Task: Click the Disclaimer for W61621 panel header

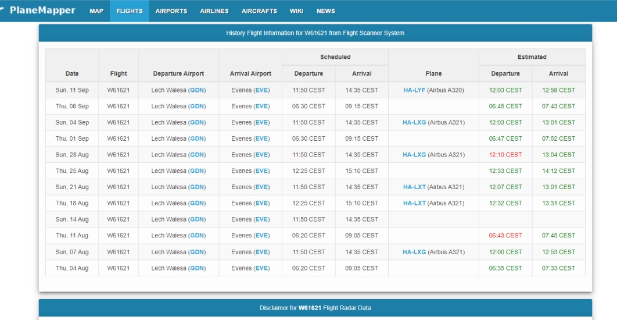Action: [x=315, y=308]
